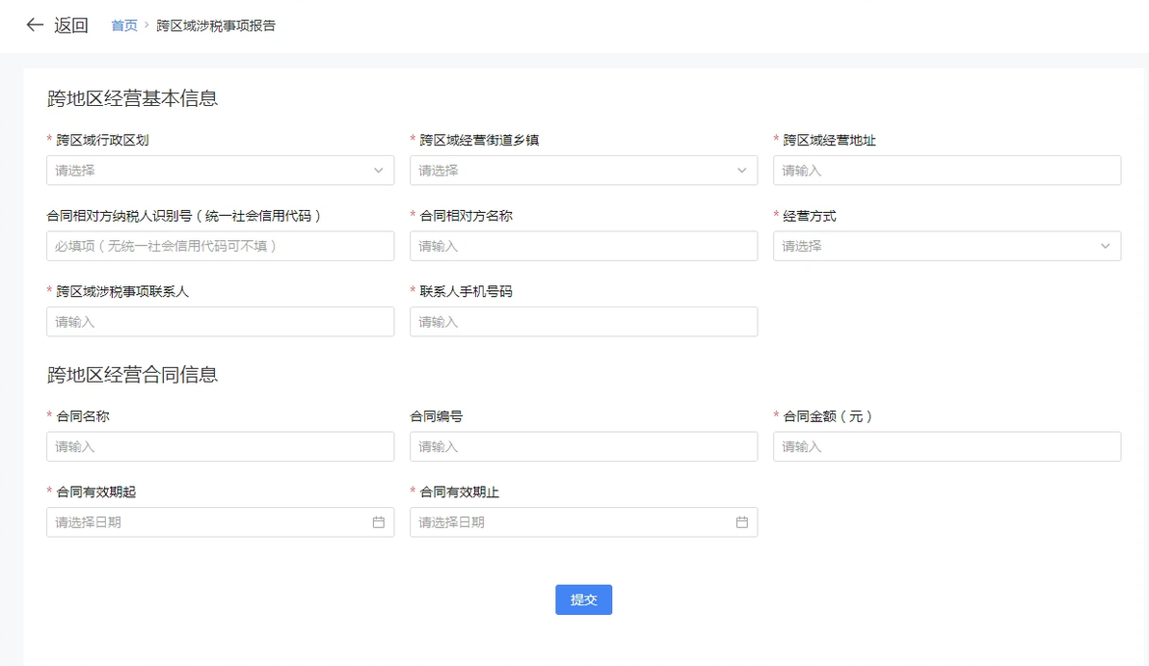
Task: Click the 提交 button
Action: click(x=583, y=599)
